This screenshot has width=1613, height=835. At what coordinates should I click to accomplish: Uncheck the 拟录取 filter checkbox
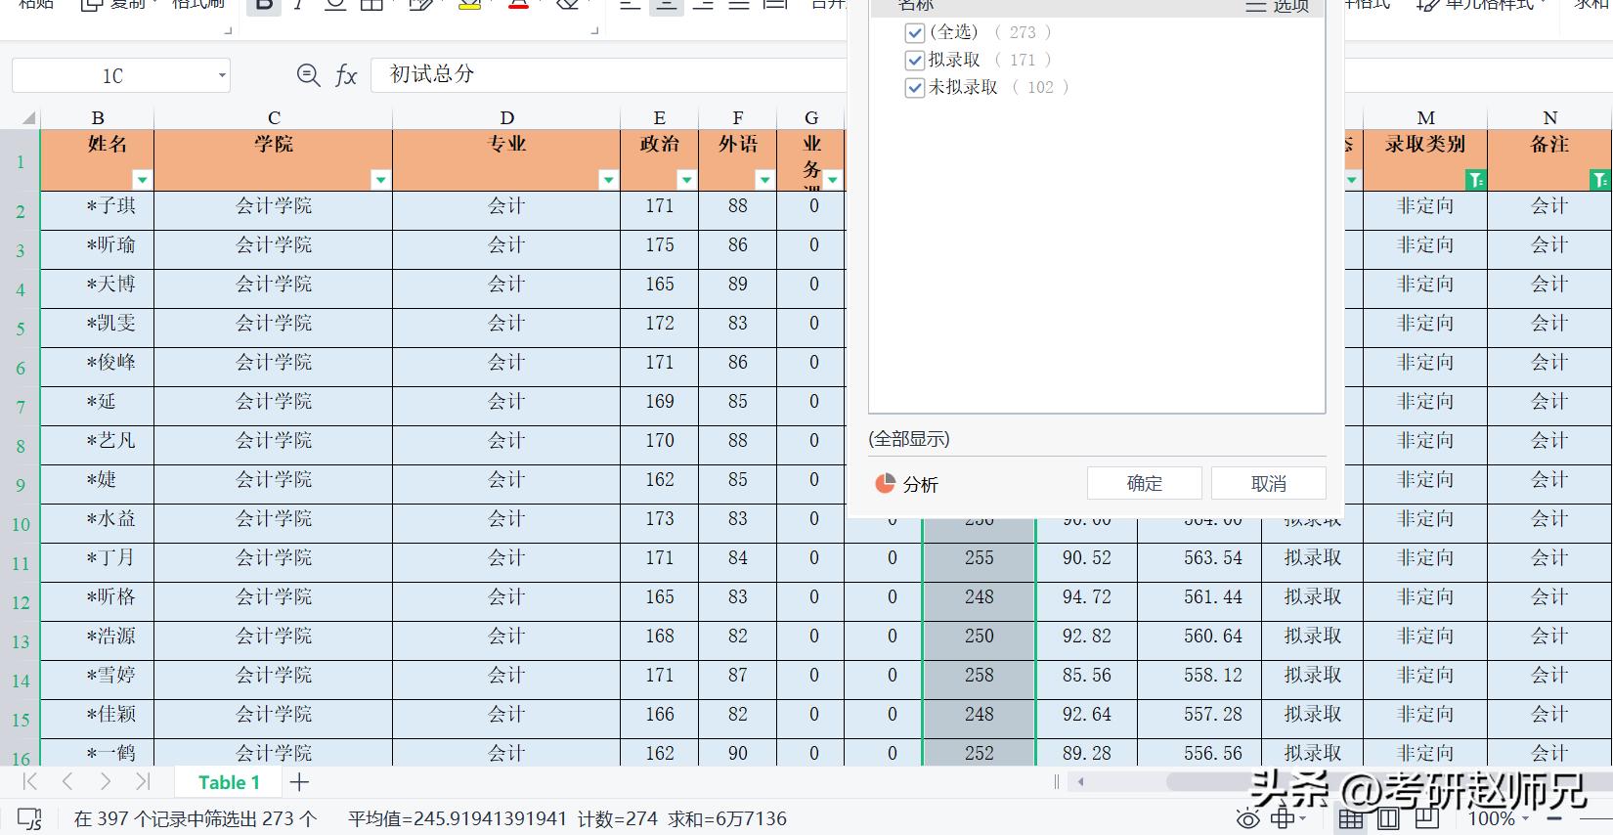point(915,60)
